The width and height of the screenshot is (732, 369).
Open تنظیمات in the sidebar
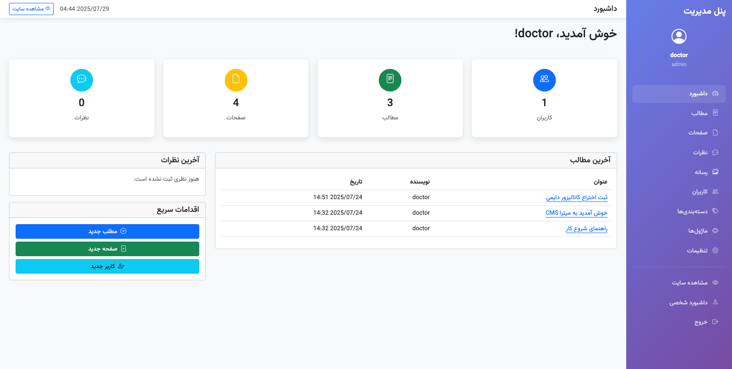(679, 251)
